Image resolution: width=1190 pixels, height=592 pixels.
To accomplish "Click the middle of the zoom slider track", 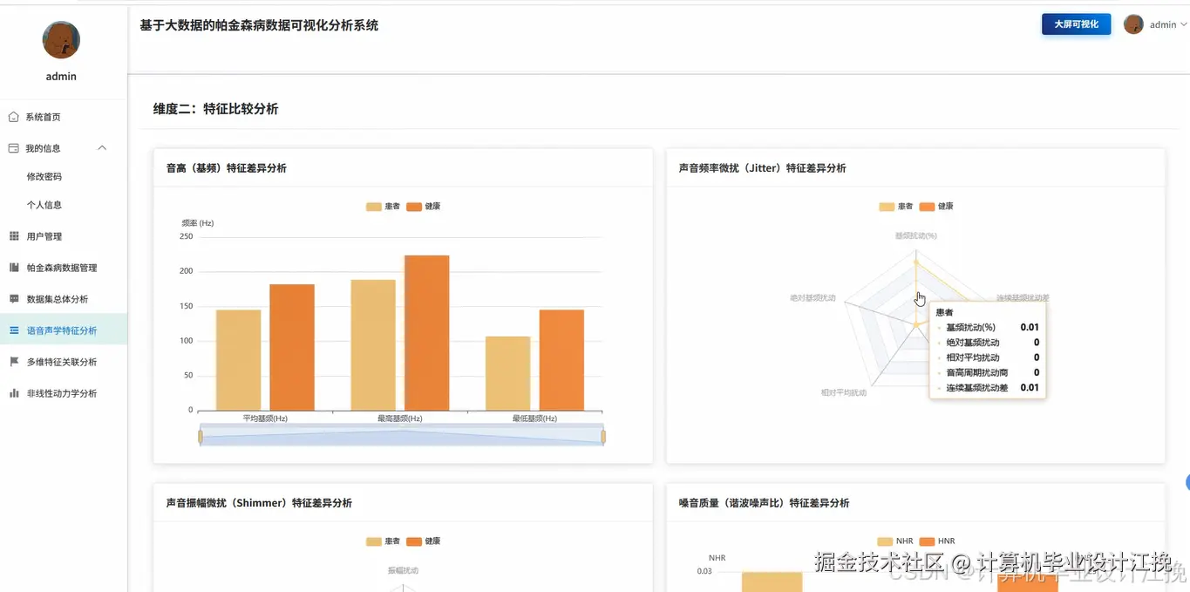I will coord(402,435).
